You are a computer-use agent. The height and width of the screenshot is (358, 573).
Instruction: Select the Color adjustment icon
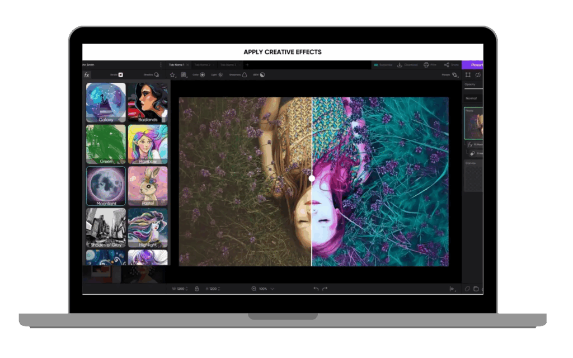pos(203,74)
